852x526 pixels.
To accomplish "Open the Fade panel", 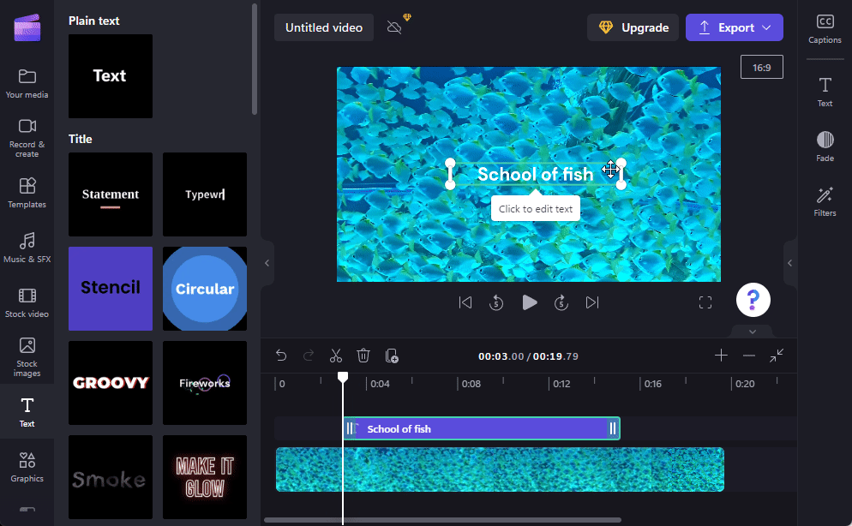I will click(825, 146).
